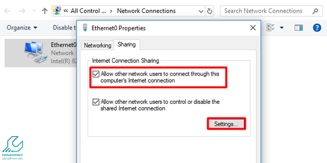Click Network Connections in the breadcrumb
The width and height of the screenshot is (327, 163).
(x=146, y=11)
